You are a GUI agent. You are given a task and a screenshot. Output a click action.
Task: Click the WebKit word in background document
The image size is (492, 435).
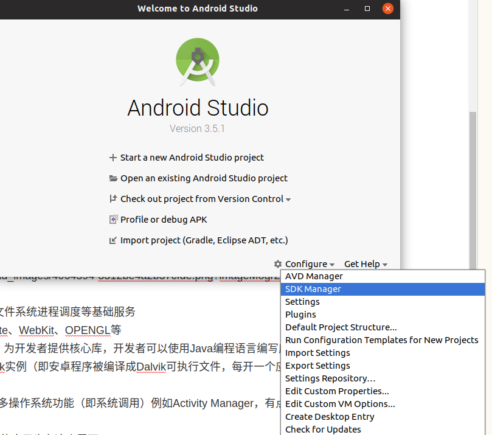point(36,330)
